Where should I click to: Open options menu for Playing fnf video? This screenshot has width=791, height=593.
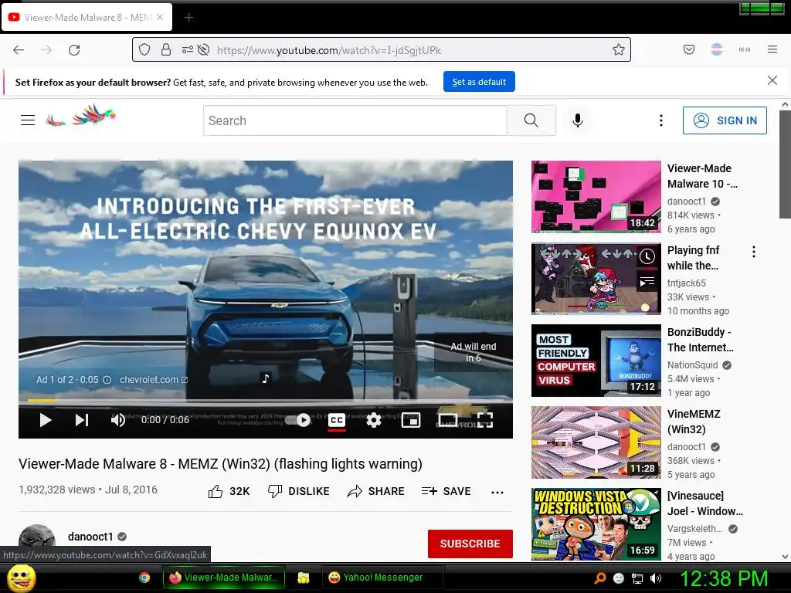point(754,252)
